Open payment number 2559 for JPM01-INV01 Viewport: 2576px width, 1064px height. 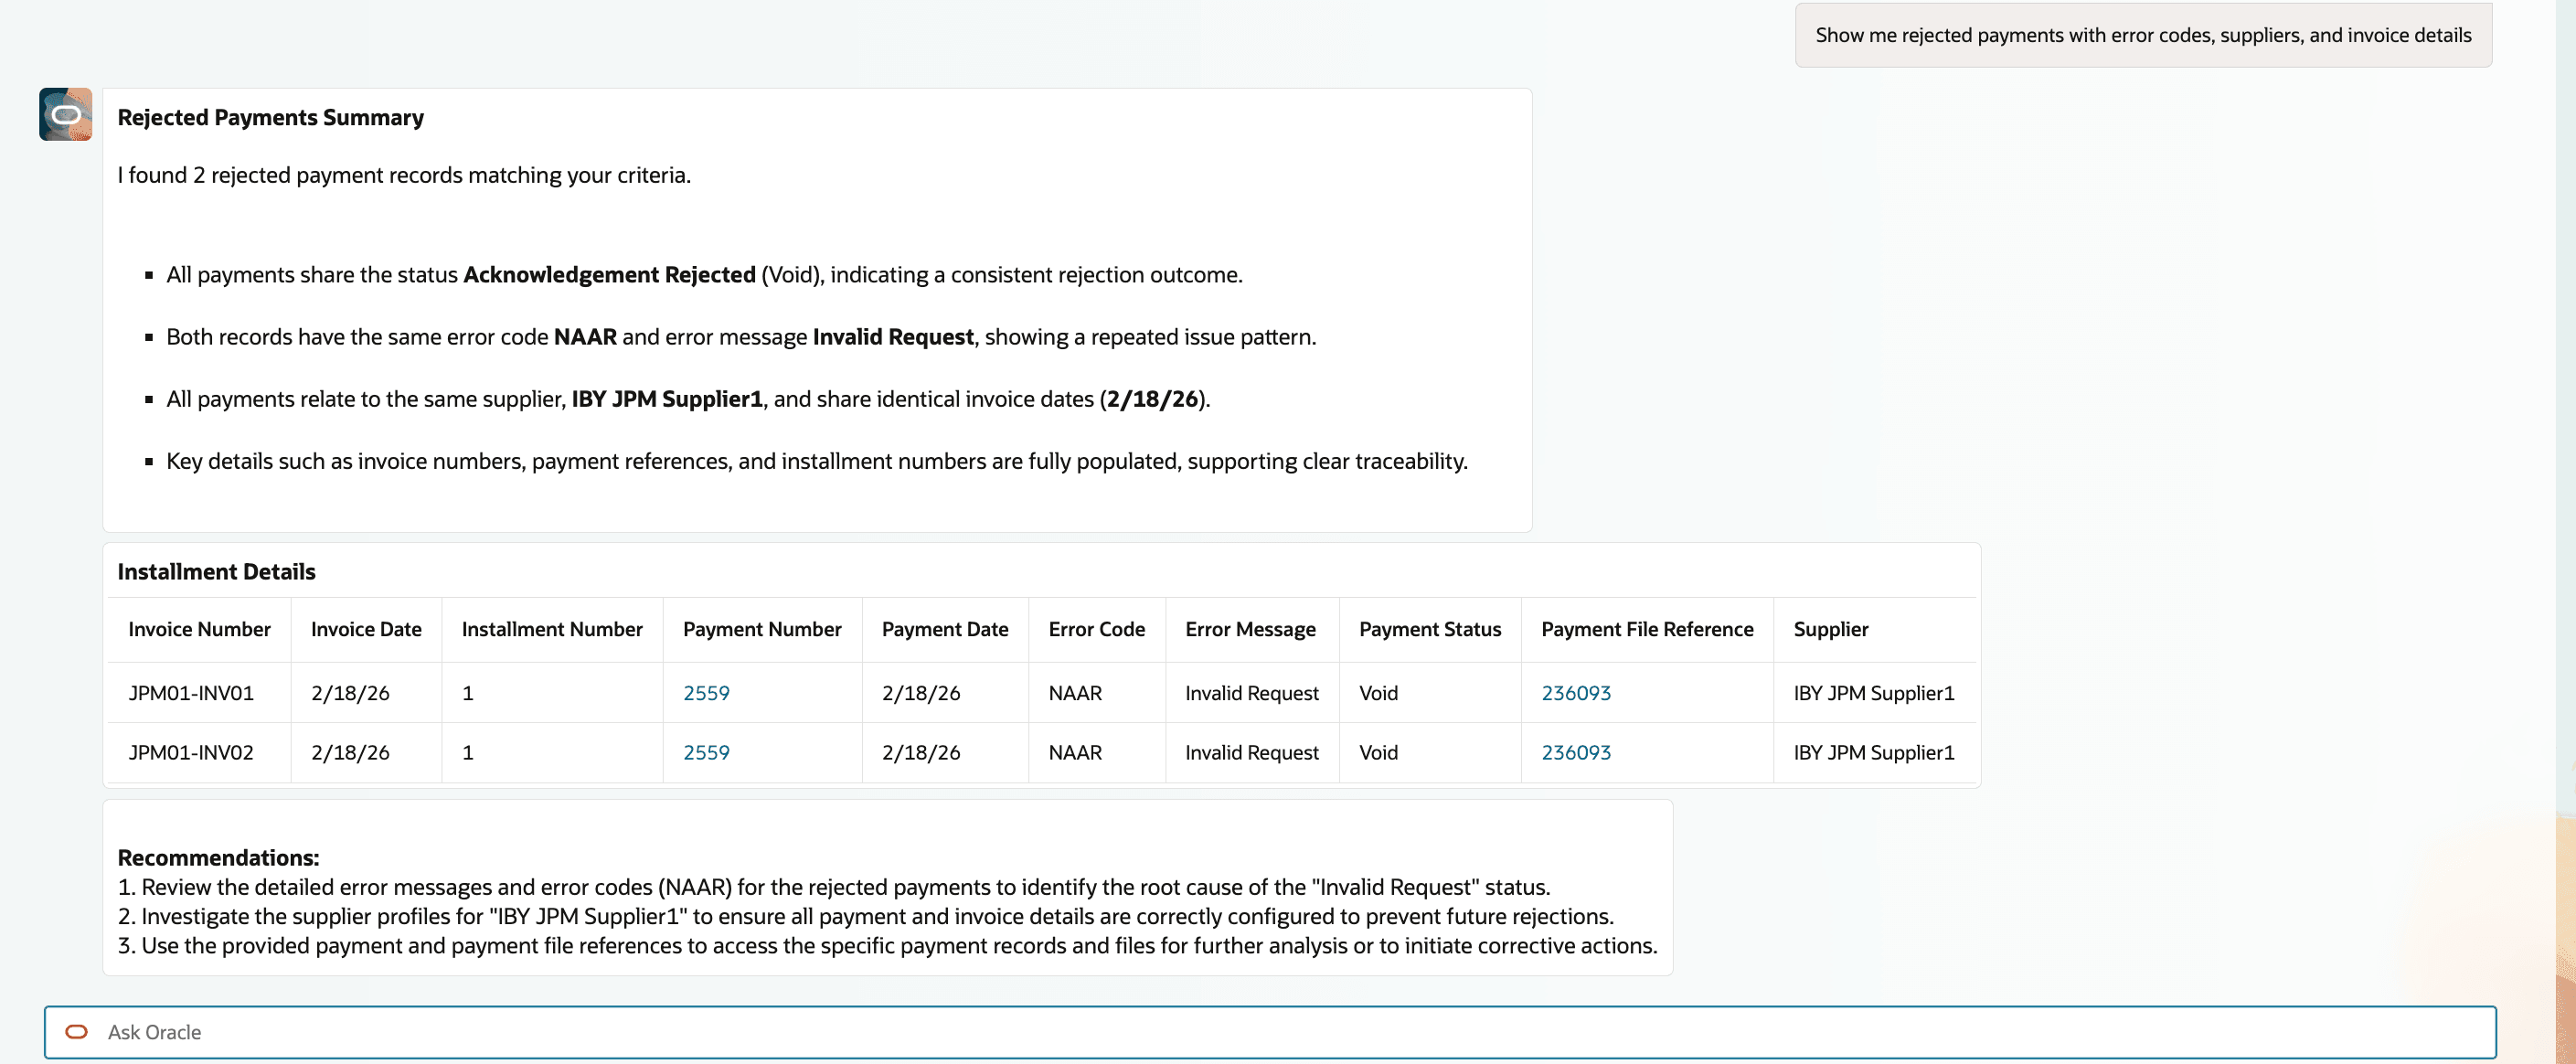pyautogui.click(x=706, y=692)
